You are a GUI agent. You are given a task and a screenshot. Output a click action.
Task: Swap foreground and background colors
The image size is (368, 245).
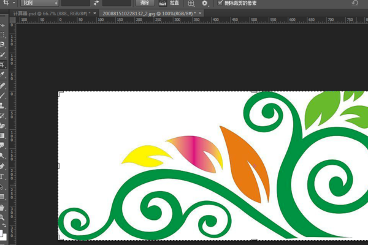pos(4,225)
